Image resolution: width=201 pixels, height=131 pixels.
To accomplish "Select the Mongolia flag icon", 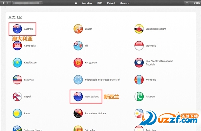I will (x=139, y=80).
